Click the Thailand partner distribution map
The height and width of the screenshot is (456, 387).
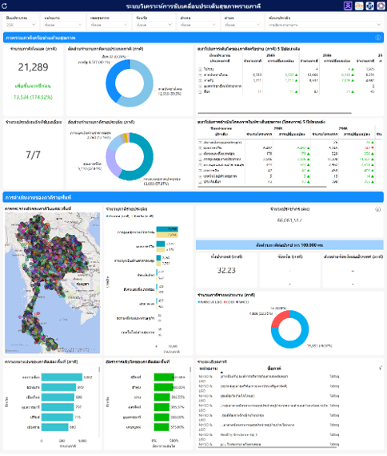pyautogui.click(x=52, y=283)
